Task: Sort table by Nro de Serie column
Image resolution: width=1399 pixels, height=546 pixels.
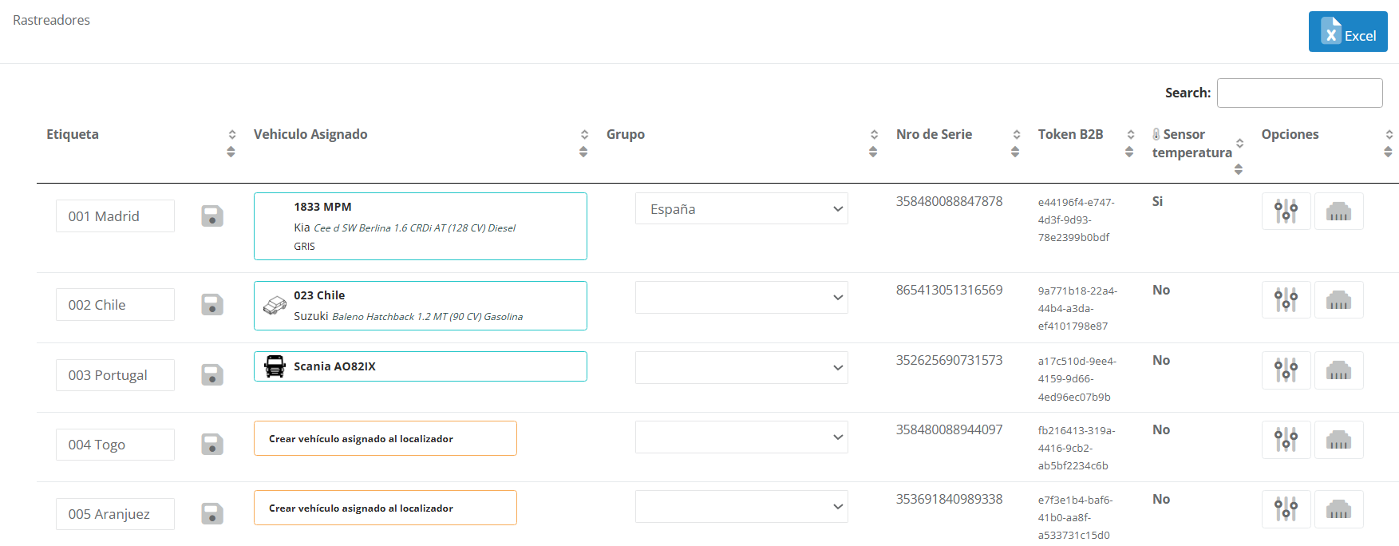Action: tap(934, 134)
